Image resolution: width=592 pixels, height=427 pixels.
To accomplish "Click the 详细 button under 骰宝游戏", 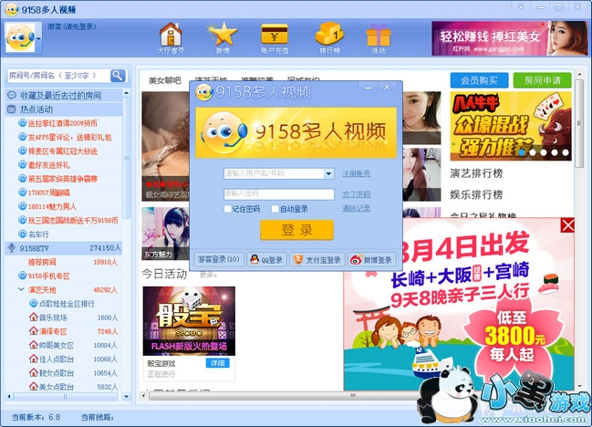I will (217, 363).
